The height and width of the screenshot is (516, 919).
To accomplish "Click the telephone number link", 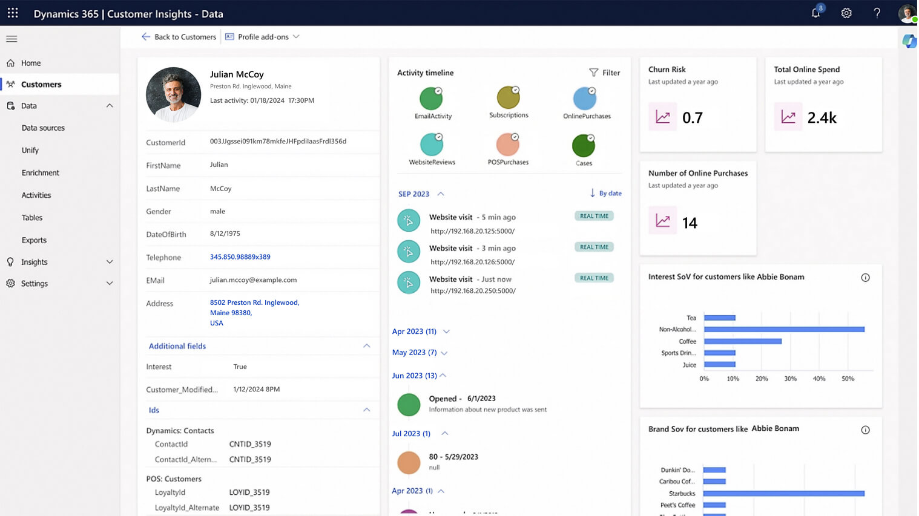I will click(x=240, y=257).
